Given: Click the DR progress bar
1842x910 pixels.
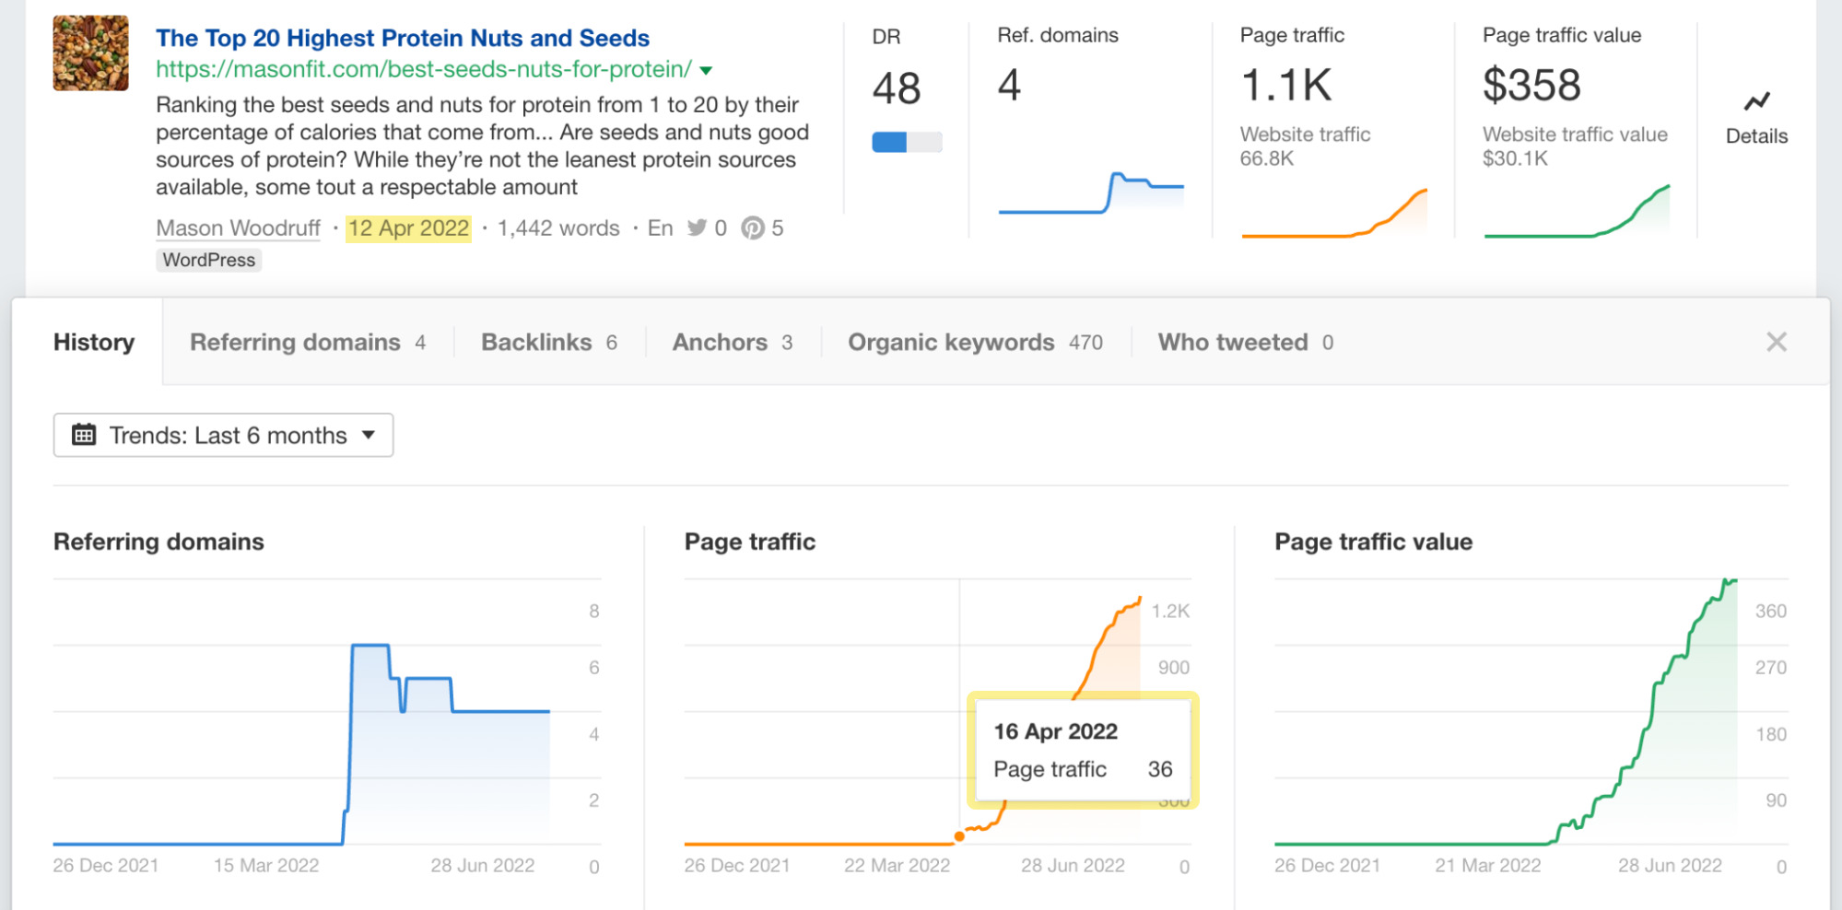Looking at the screenshot, I should [x=906, y=143].
